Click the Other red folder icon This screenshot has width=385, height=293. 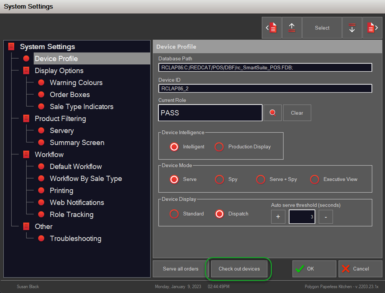pyautogui.click(x=26, y=227)
